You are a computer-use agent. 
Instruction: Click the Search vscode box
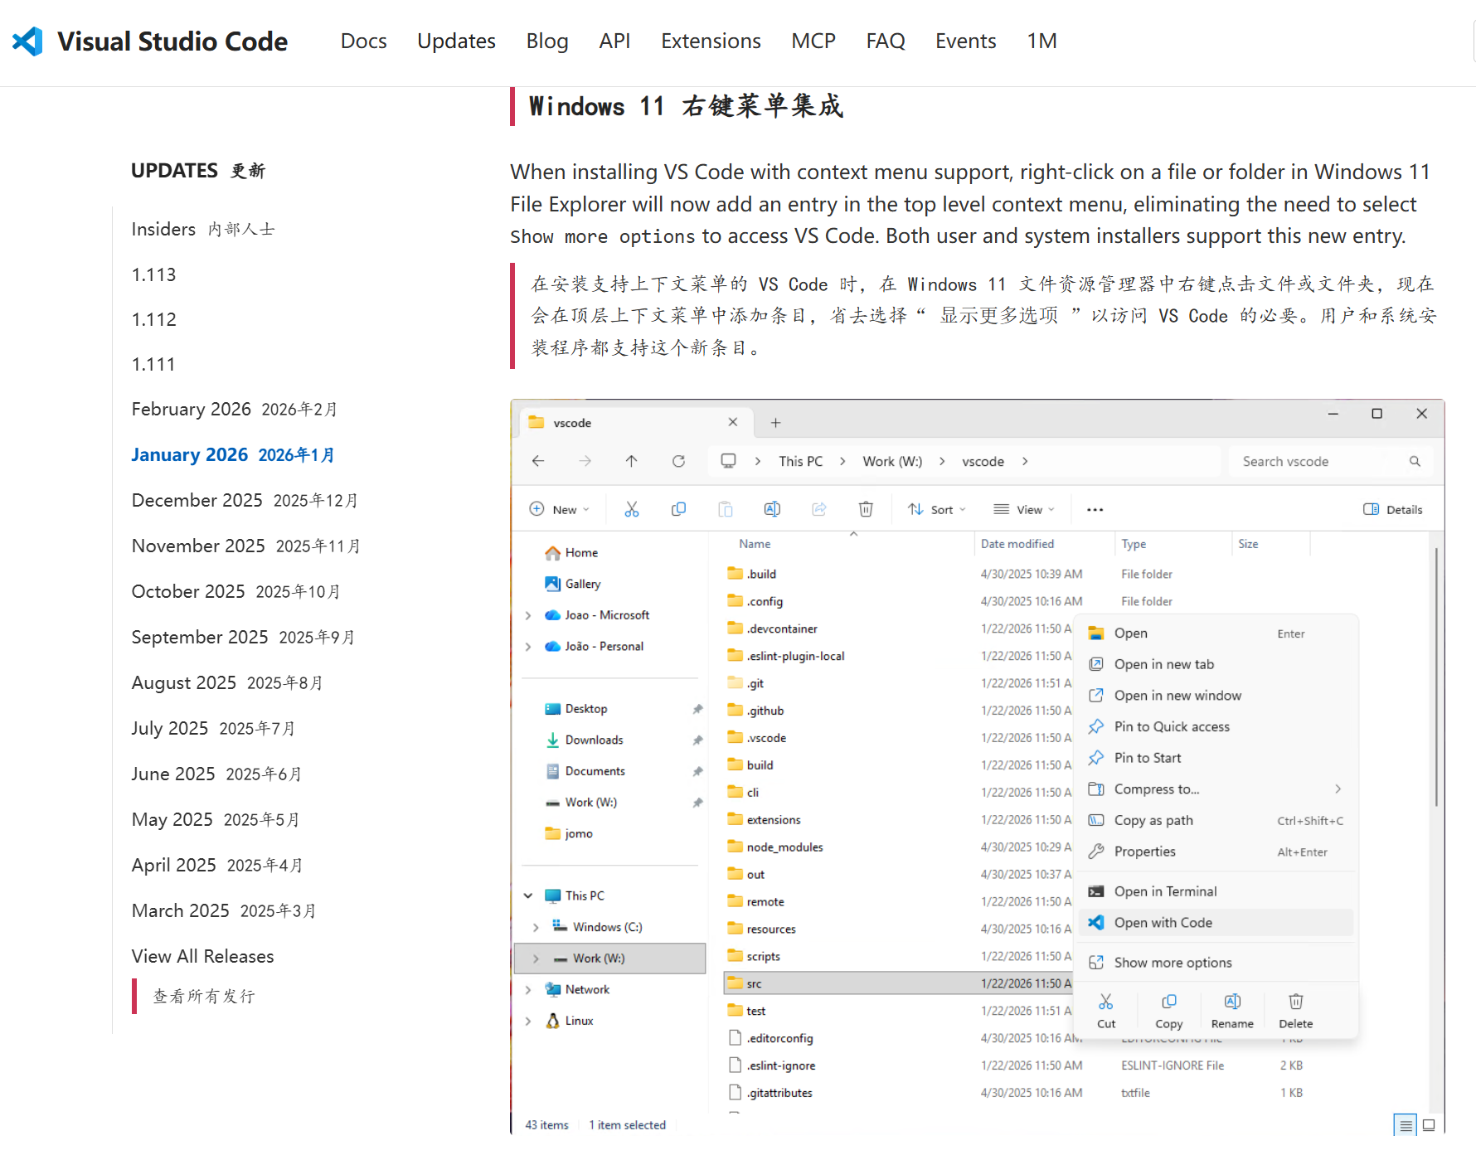tap(1330, 461)
